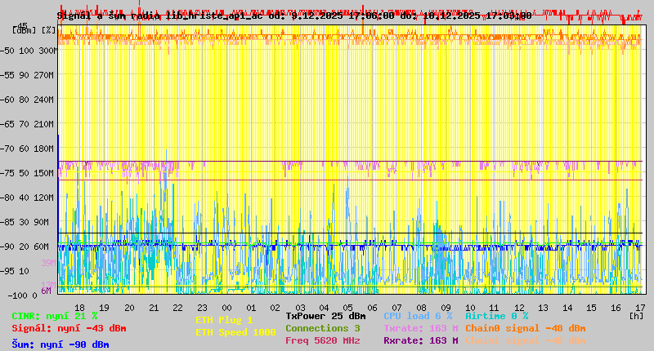Click the Rxrate legend entry
This screenshot has height=351, width=654.
(420, 340)
